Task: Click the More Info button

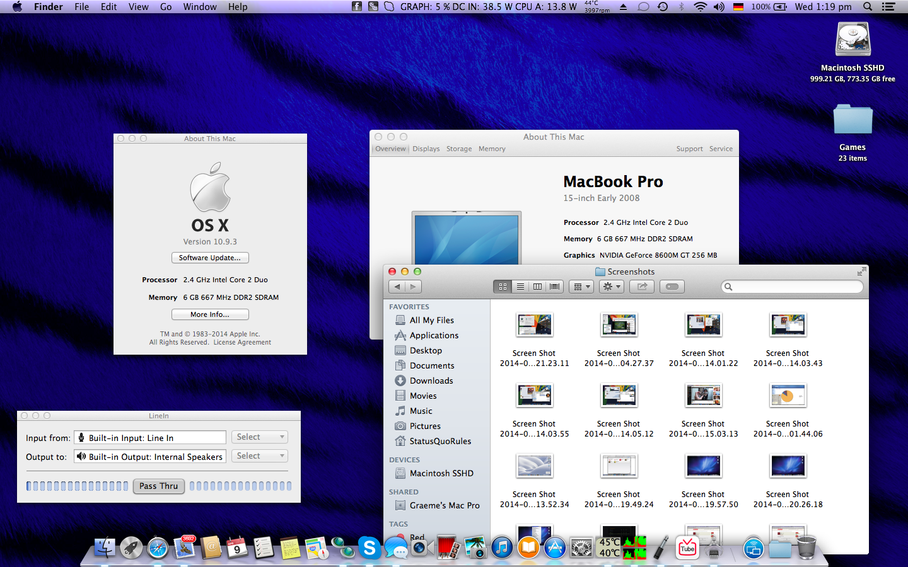Action: point(210,314)
